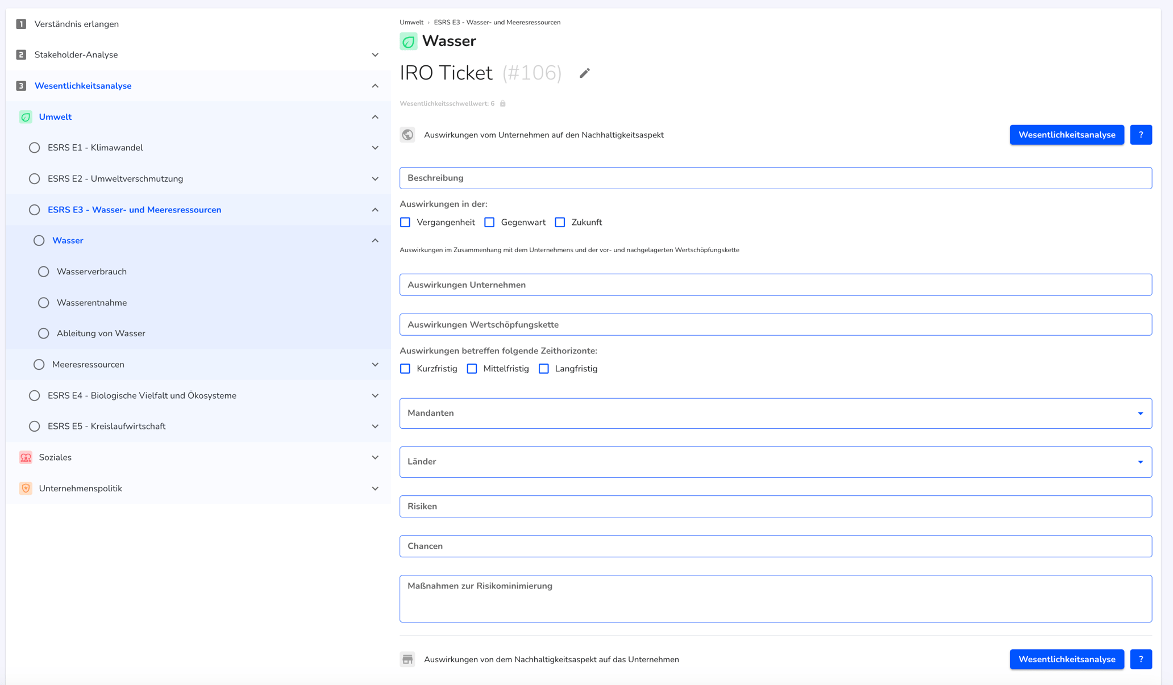Focus the Maßnahmen zur Risikominimierung textarea
The image size is (1173, 685).
tap(776, 599)
